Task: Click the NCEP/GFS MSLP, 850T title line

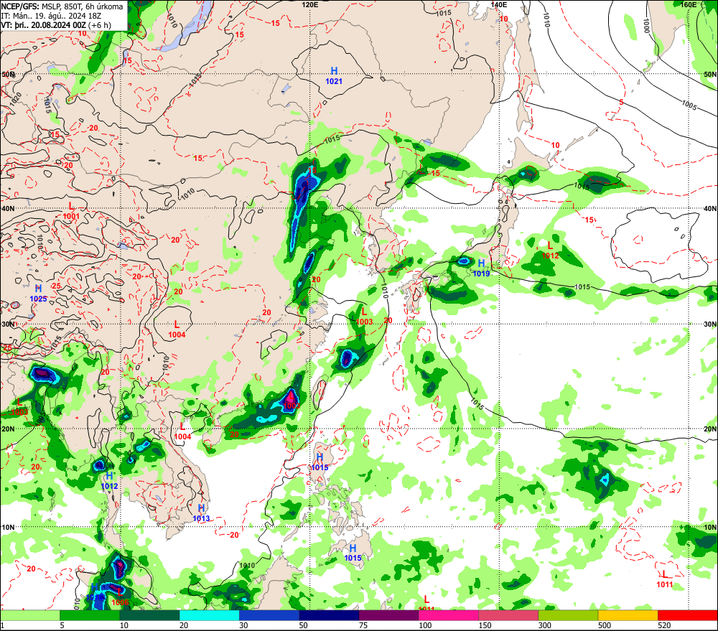Action: coord(62,6)
